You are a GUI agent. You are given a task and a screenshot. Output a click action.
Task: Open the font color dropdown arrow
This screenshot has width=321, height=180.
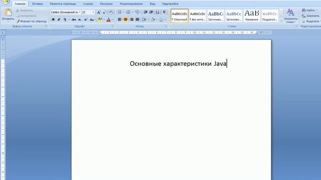pyautogui.click(x=112, y=19)
